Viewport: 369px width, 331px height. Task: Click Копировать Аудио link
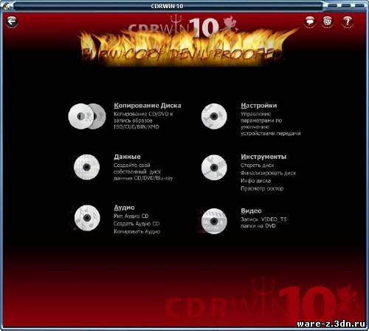[x=137, y=231]
